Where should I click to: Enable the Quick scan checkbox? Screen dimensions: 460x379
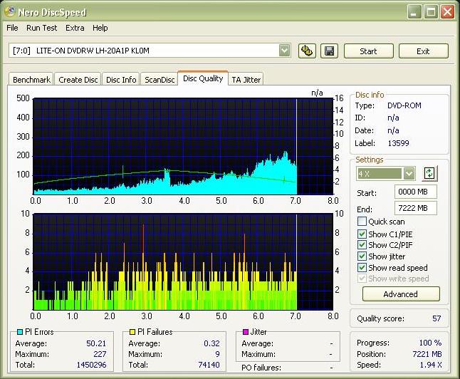coord(362,222)
